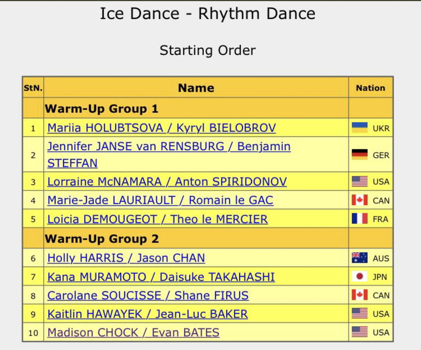The width and height of the screenshot is (421, 350).
Task: Click the USA flag beside Madison CHOCK
Action: (360, 332)
